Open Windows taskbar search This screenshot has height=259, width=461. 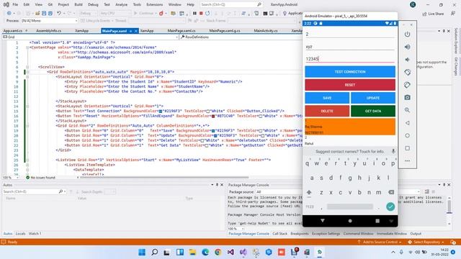click(x=154, y=253)
